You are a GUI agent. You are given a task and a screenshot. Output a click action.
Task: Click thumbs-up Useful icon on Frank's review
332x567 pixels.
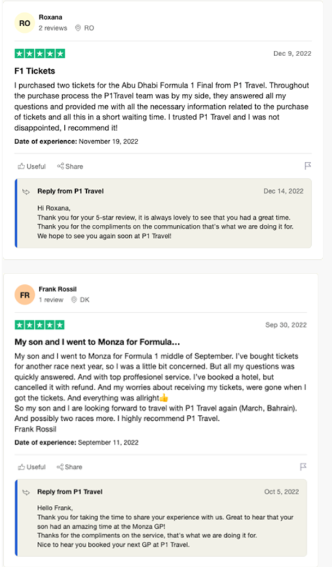point(21,467)
